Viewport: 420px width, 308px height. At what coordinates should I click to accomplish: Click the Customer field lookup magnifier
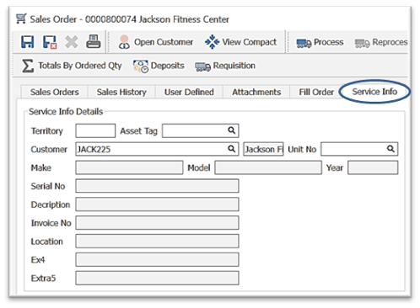coord(231,149)
